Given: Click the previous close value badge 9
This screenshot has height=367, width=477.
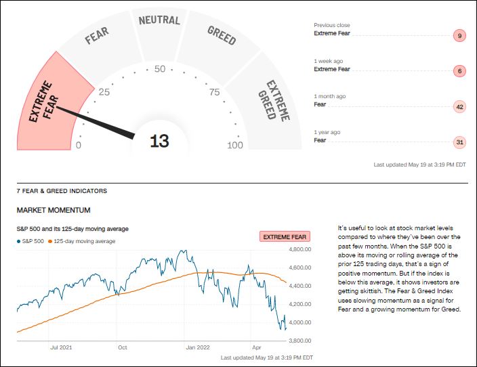Looking at the screenshot, I should (459, 35).
